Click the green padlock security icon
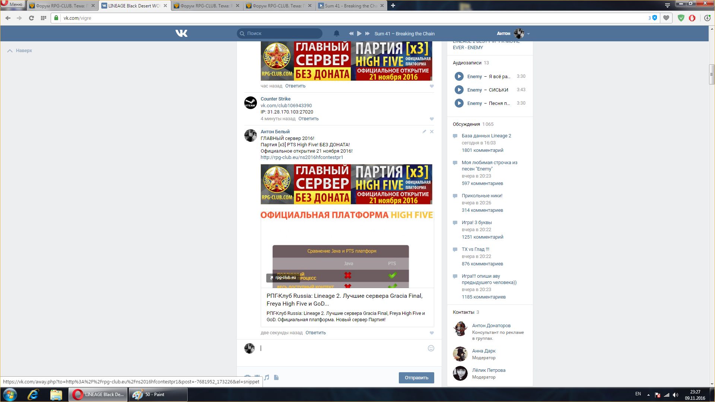The height and width of the screenshot is (402, 715). [56, 18]
